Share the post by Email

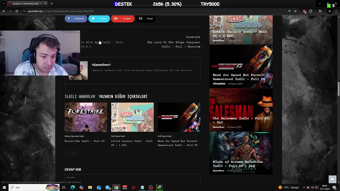tap(146, 19)
